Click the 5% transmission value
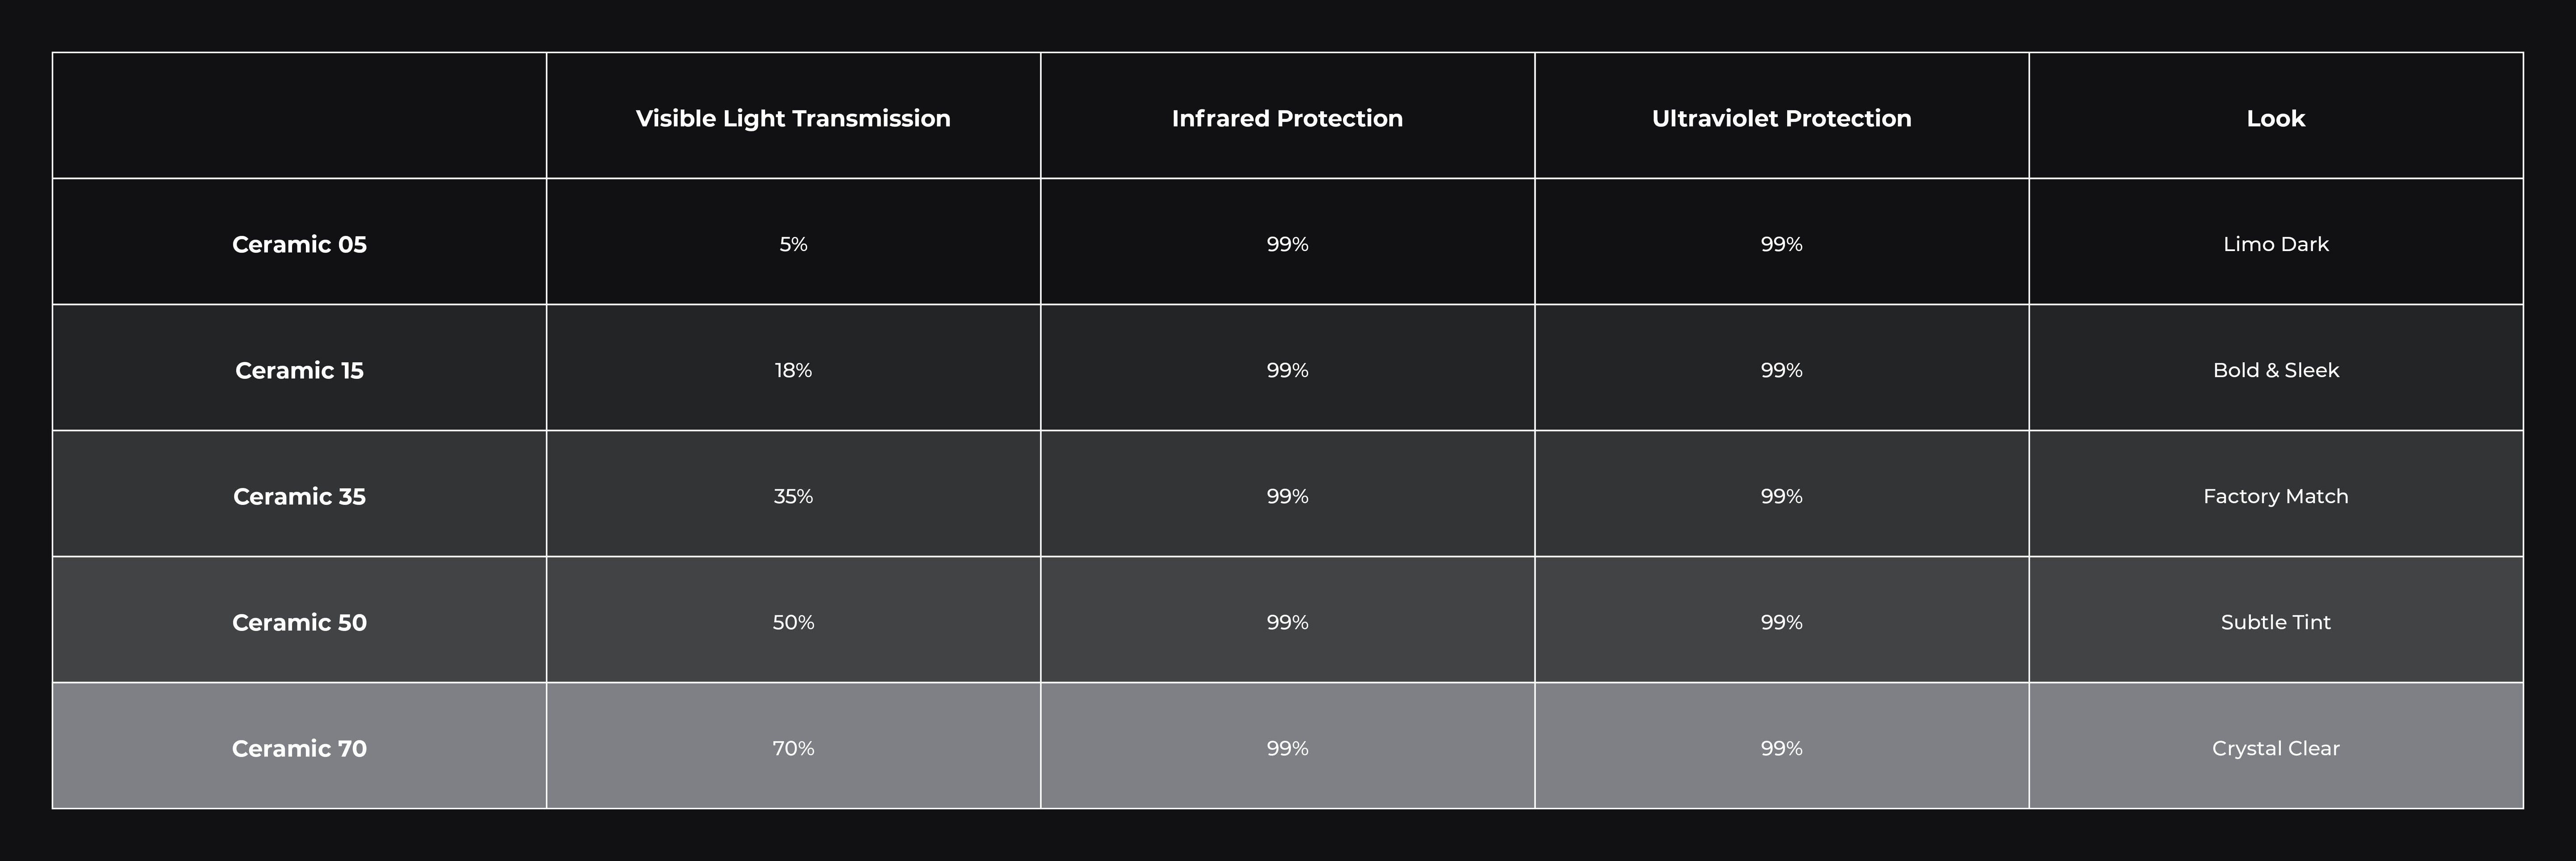 pyautogui.click(x=793, y=244)
